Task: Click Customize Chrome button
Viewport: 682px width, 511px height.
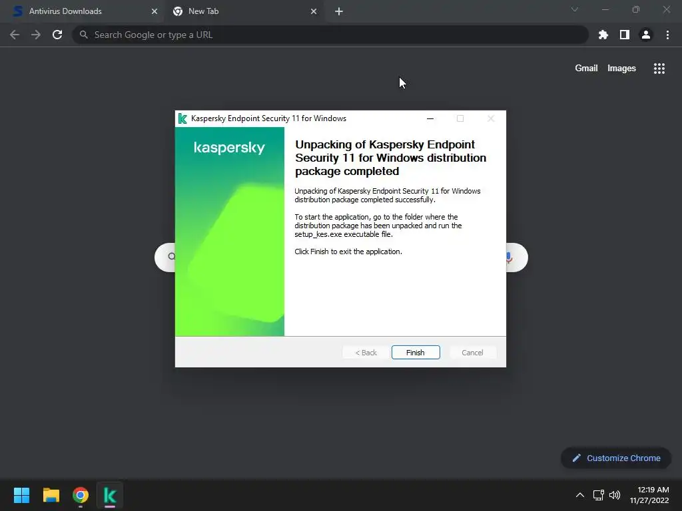Action: [x=616, y=458]
